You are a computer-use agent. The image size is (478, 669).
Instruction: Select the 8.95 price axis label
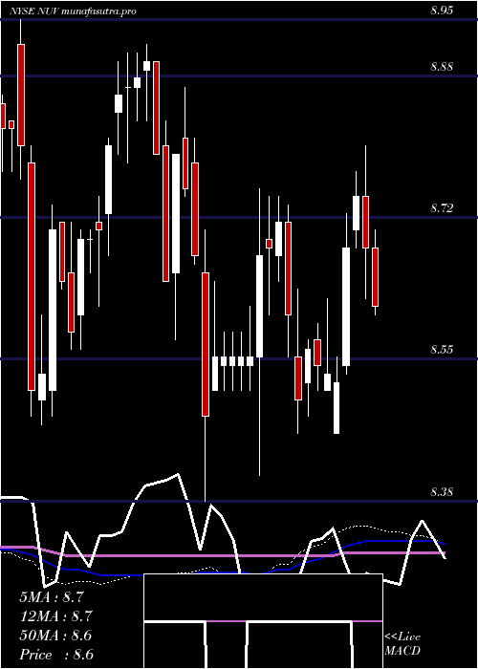tap(442, 11)
